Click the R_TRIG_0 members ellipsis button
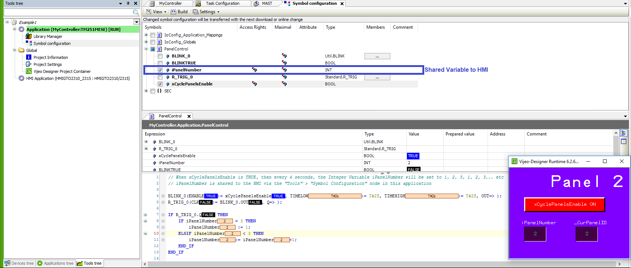The height and width of the screenshot is (268, 631). click(377, 77)
